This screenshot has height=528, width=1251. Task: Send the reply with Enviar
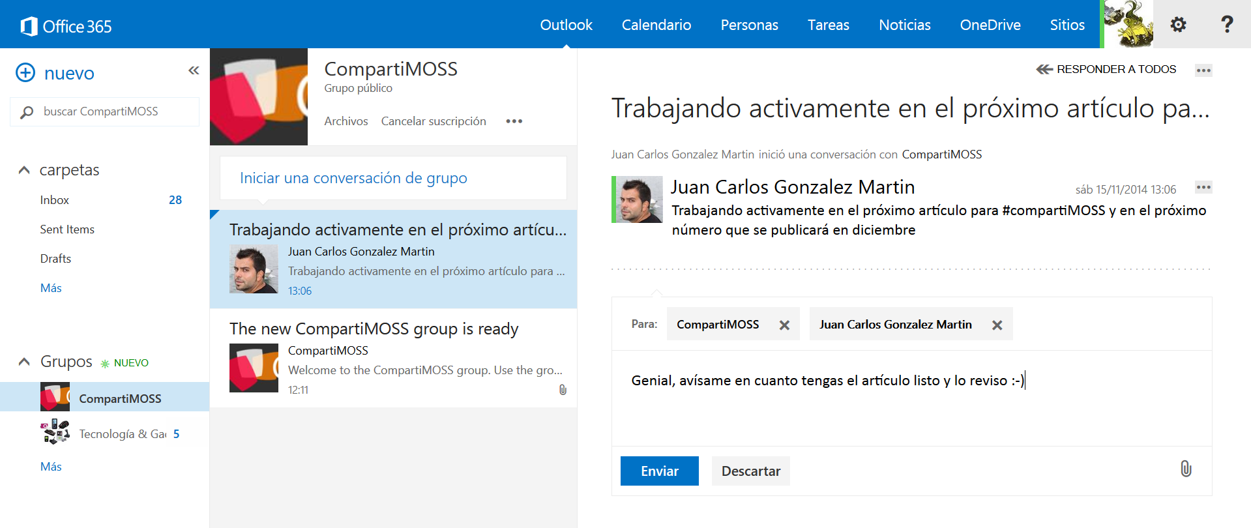point(660,471)
